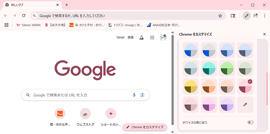Screen dimensions: 270x134
Task: Open Search Labs flask icon
Action: coord(141,37)
